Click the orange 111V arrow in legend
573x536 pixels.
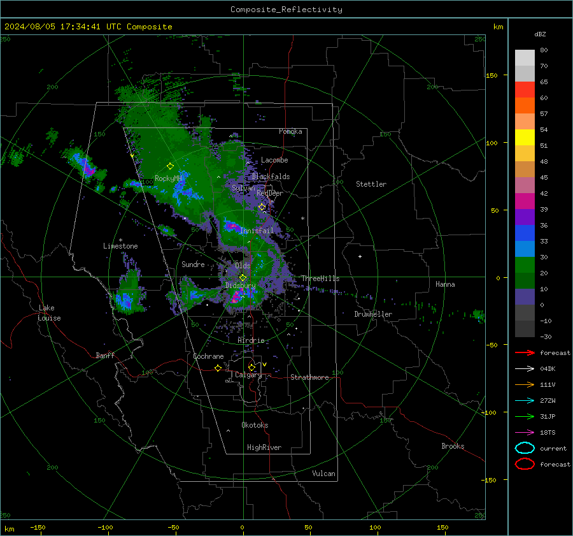click(525, 384)
